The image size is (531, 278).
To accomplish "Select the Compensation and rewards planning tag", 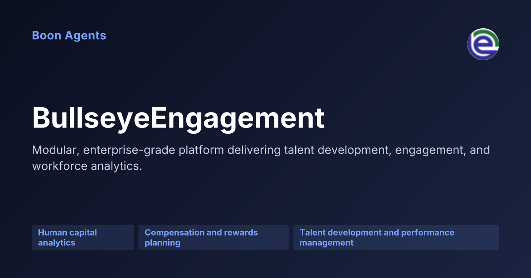I will point(214,237).
